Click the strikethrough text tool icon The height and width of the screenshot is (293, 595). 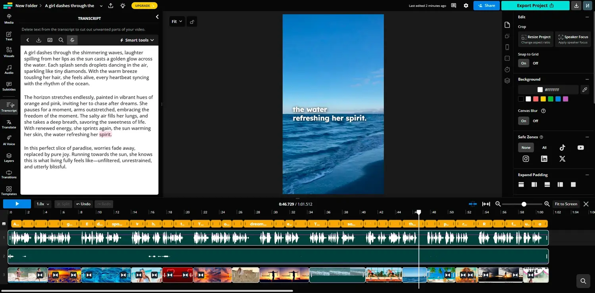point(72,40)
